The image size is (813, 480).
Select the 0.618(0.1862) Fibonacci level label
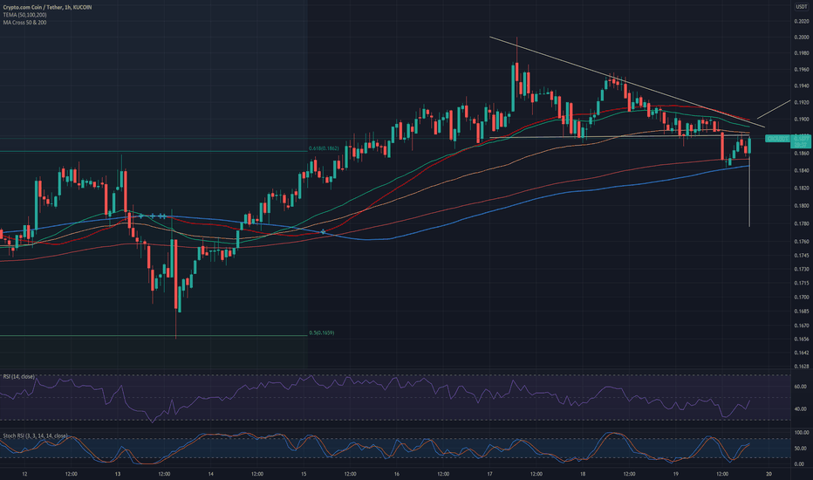pos(324,148)
